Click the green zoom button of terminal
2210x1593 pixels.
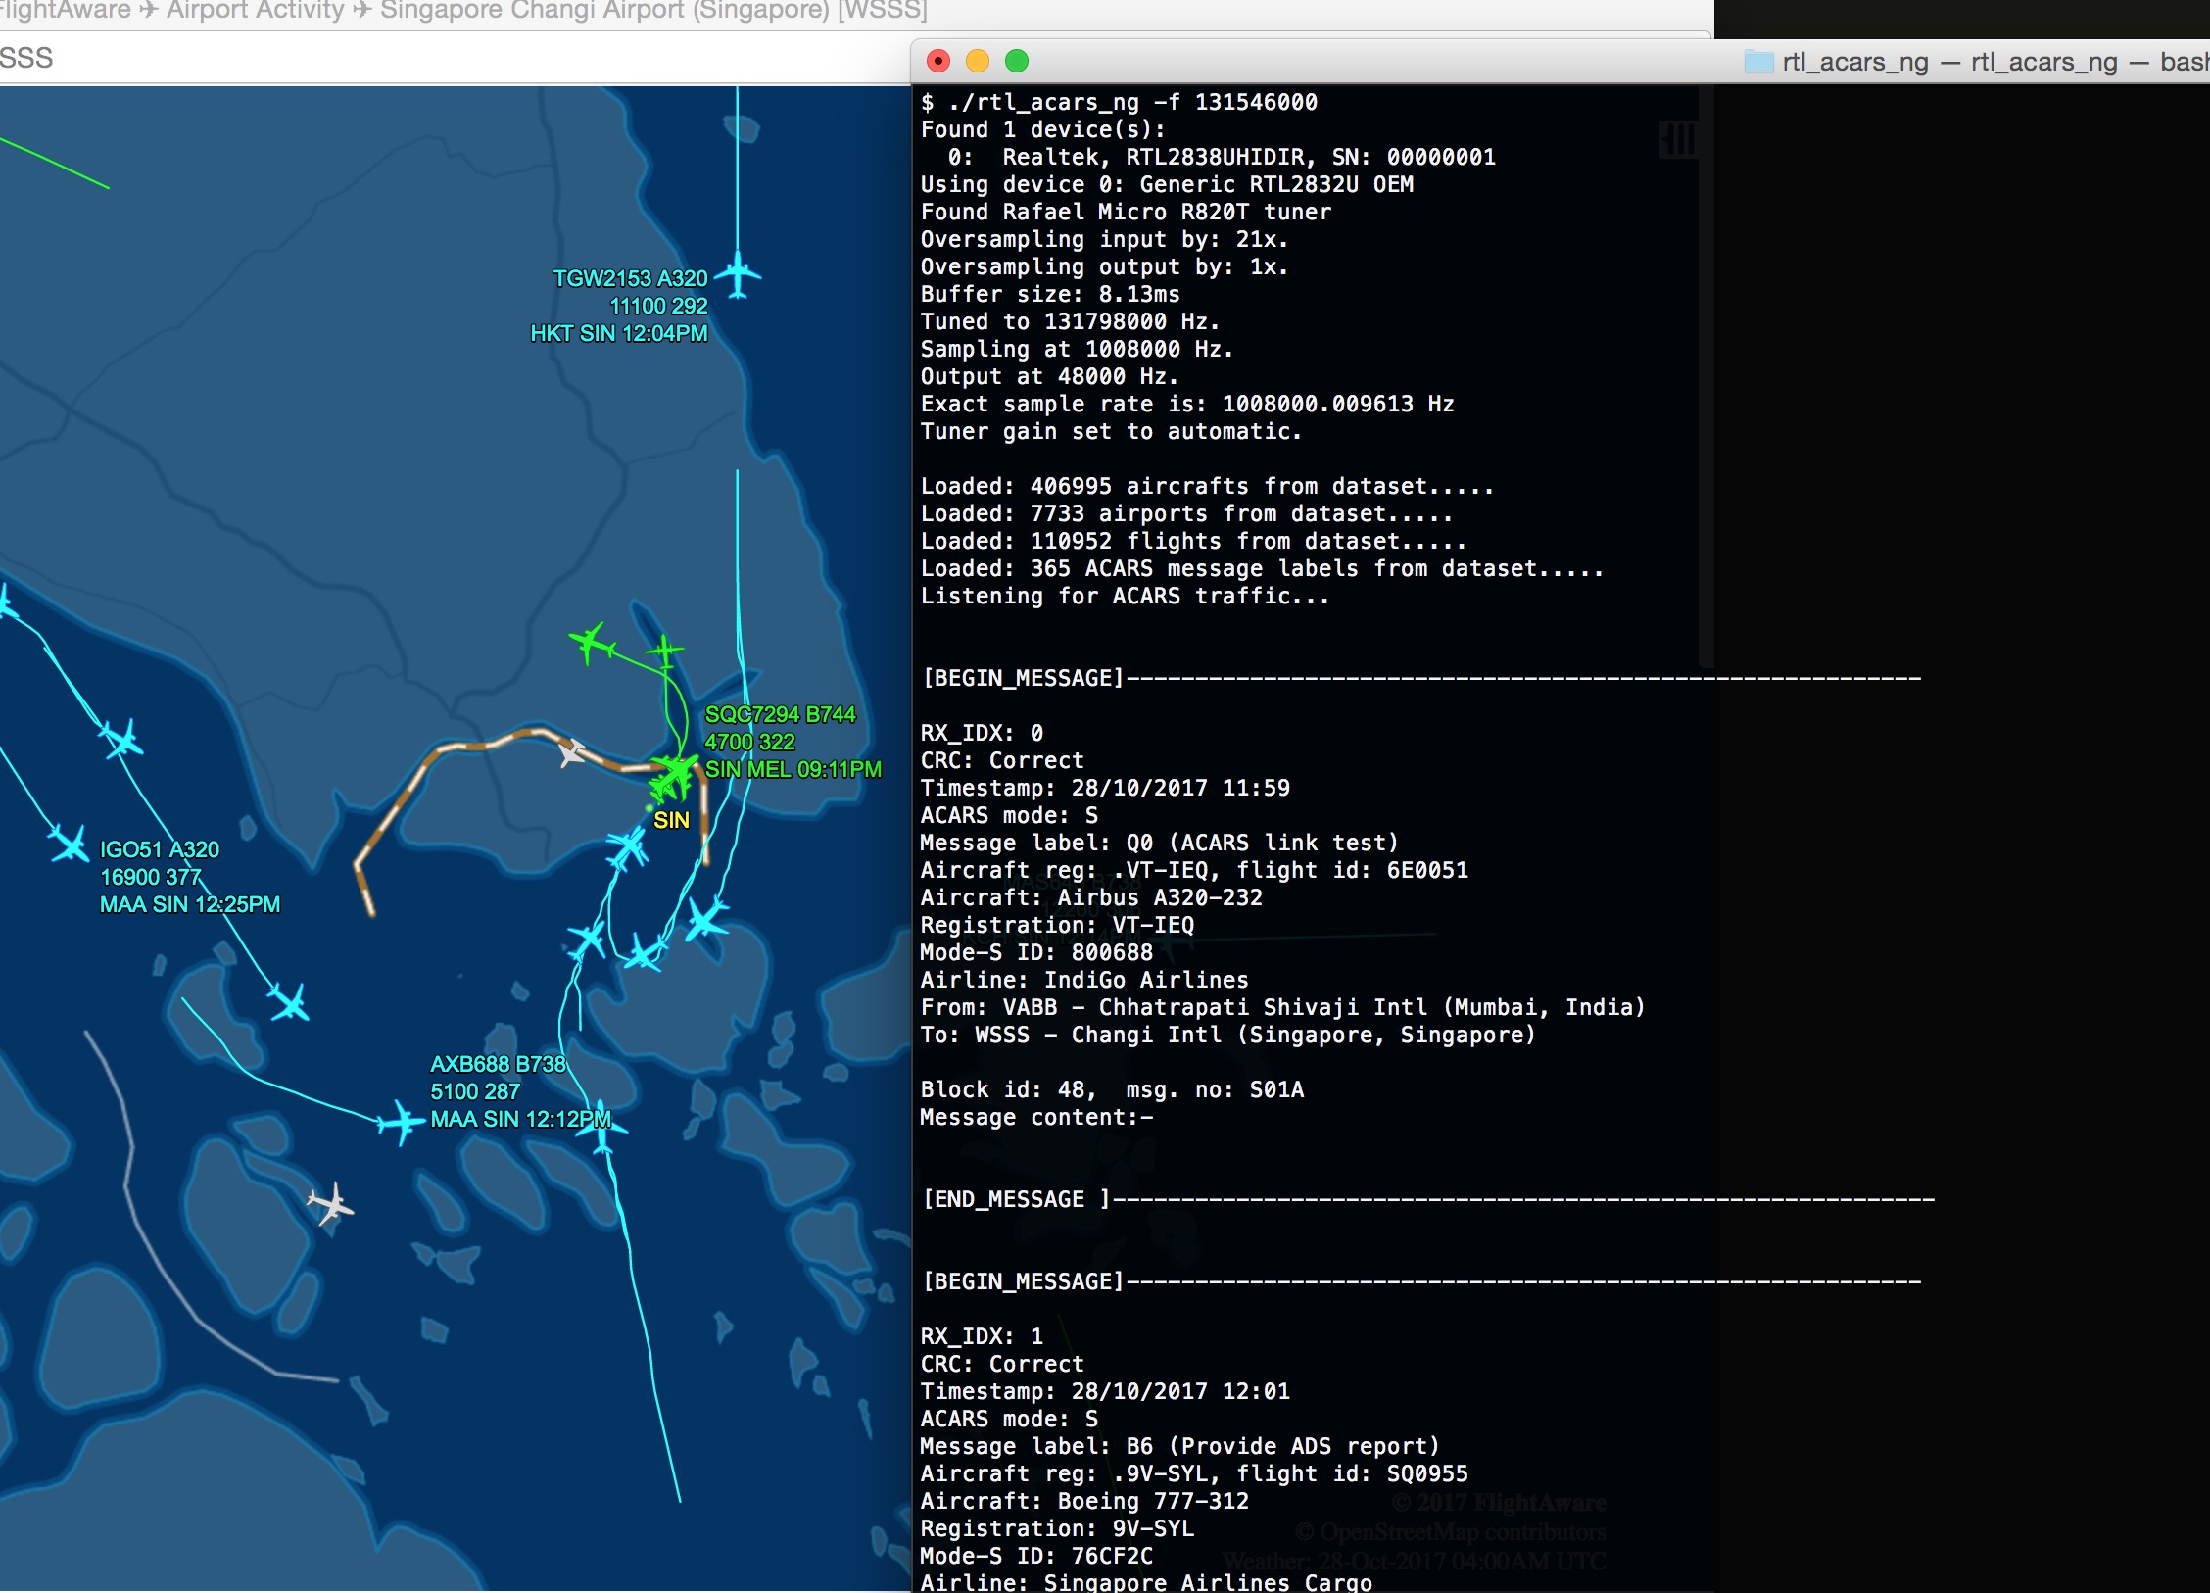pos(1017,62)
